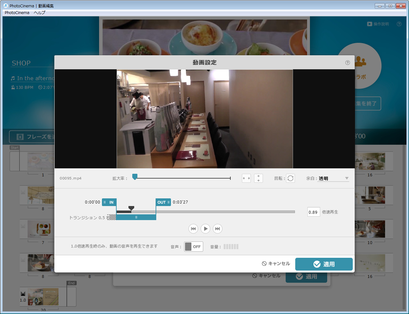Click the PhotoCinema logo icon in title bar

pyautogui.click(x=5, y=5)
